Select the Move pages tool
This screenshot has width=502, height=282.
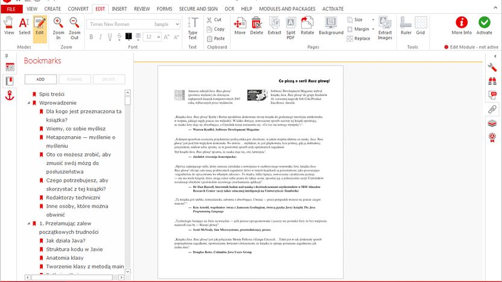pos(240,25)
